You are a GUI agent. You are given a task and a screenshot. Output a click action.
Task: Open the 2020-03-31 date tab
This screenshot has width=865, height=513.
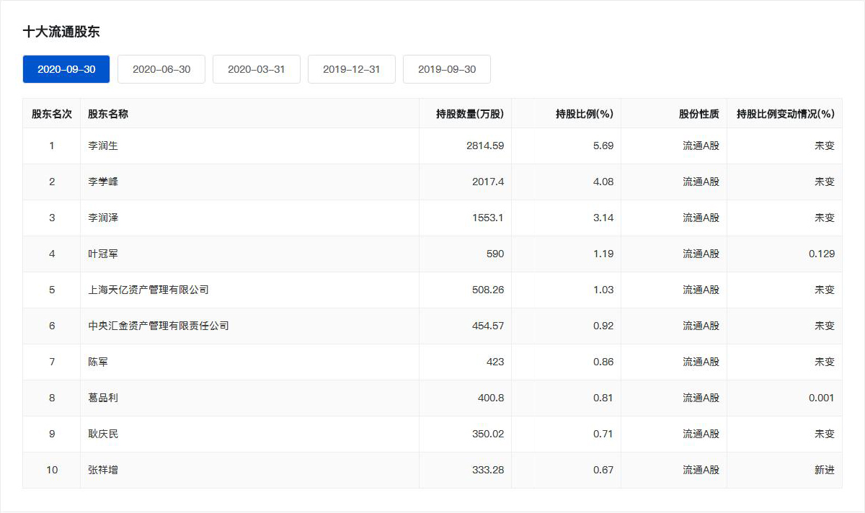click(257, 69)
